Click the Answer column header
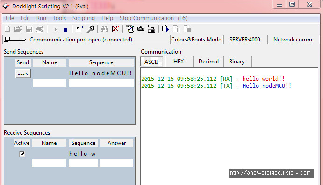The height and width of the screenshot is (185, 323). pos(116,143)
